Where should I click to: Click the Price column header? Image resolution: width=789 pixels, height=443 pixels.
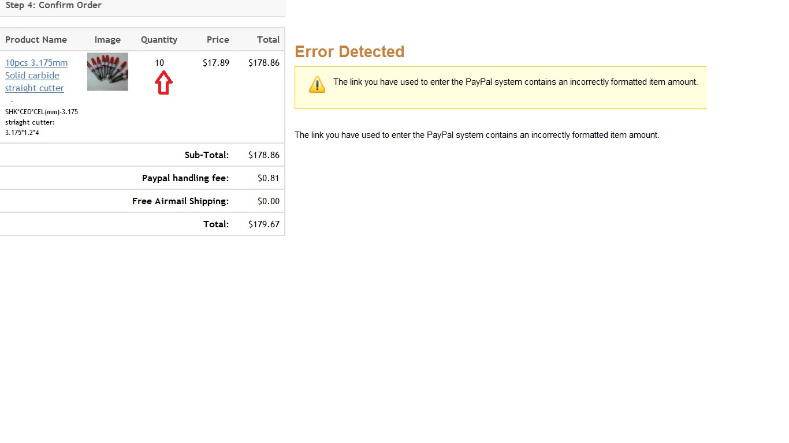pyautogui.click(x=218, y=40)
